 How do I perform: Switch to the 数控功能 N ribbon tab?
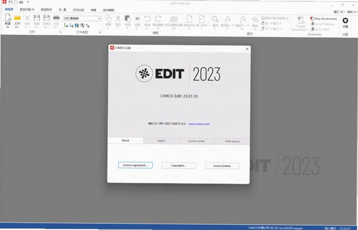click(27, 9)
